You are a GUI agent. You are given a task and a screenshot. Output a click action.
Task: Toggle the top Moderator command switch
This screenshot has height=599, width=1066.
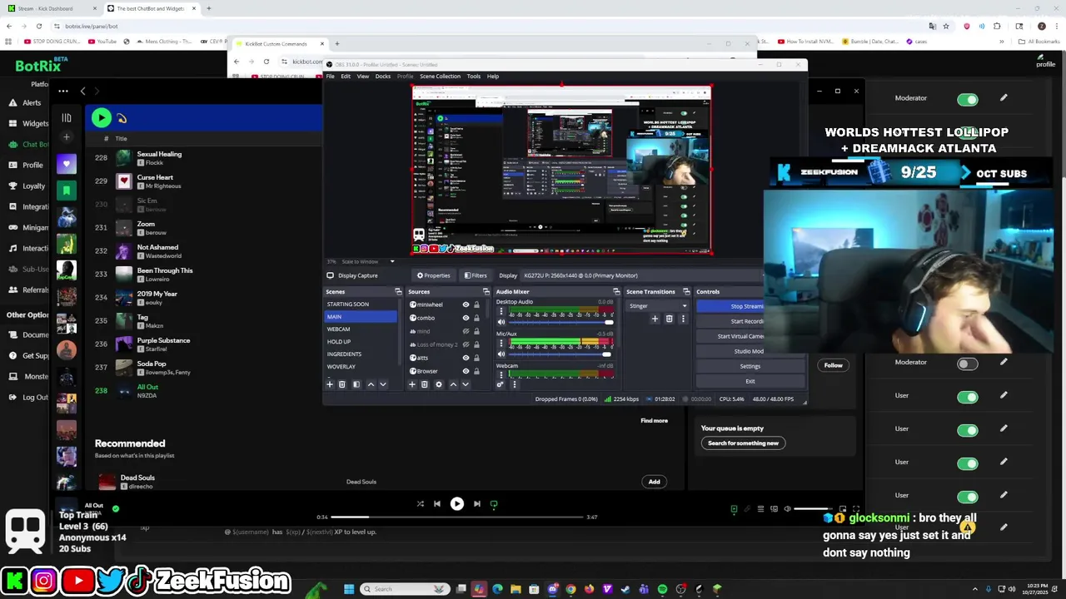967,100
